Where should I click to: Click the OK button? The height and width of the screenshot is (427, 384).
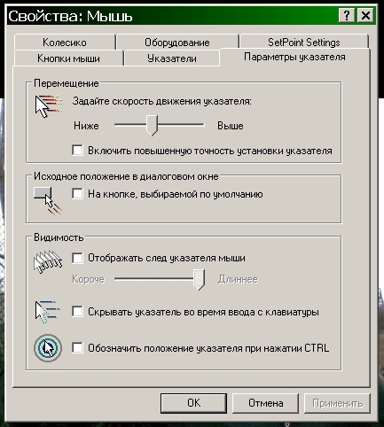coord(193,403)
